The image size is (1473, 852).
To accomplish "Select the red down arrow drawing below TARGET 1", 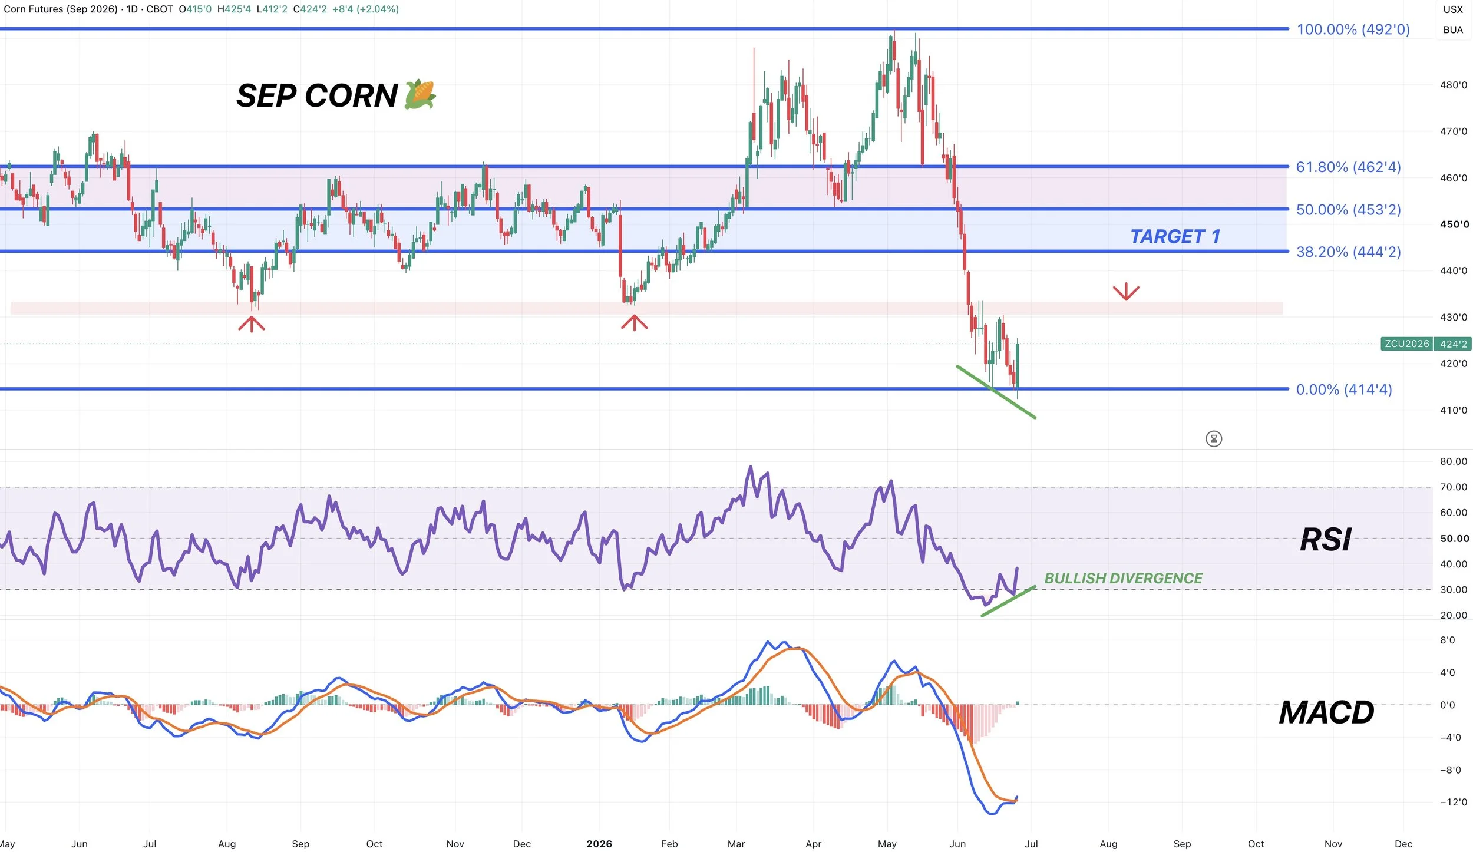I will click(x=1125, y=292).
